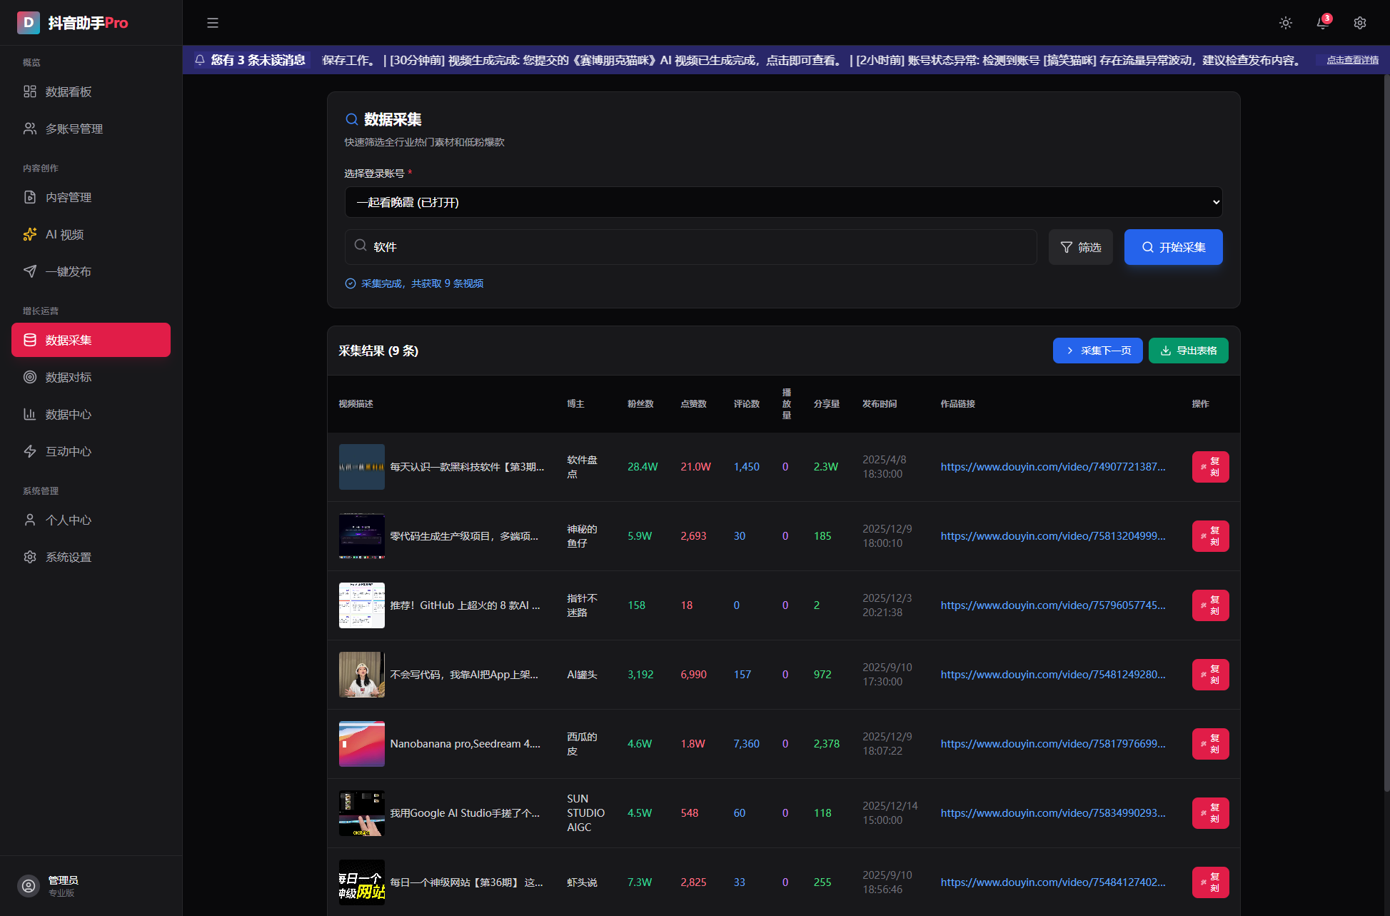This screenshot has height=916, width=1390.
Task: Open the 筛选 filter options
Action: coord(1080,247)
